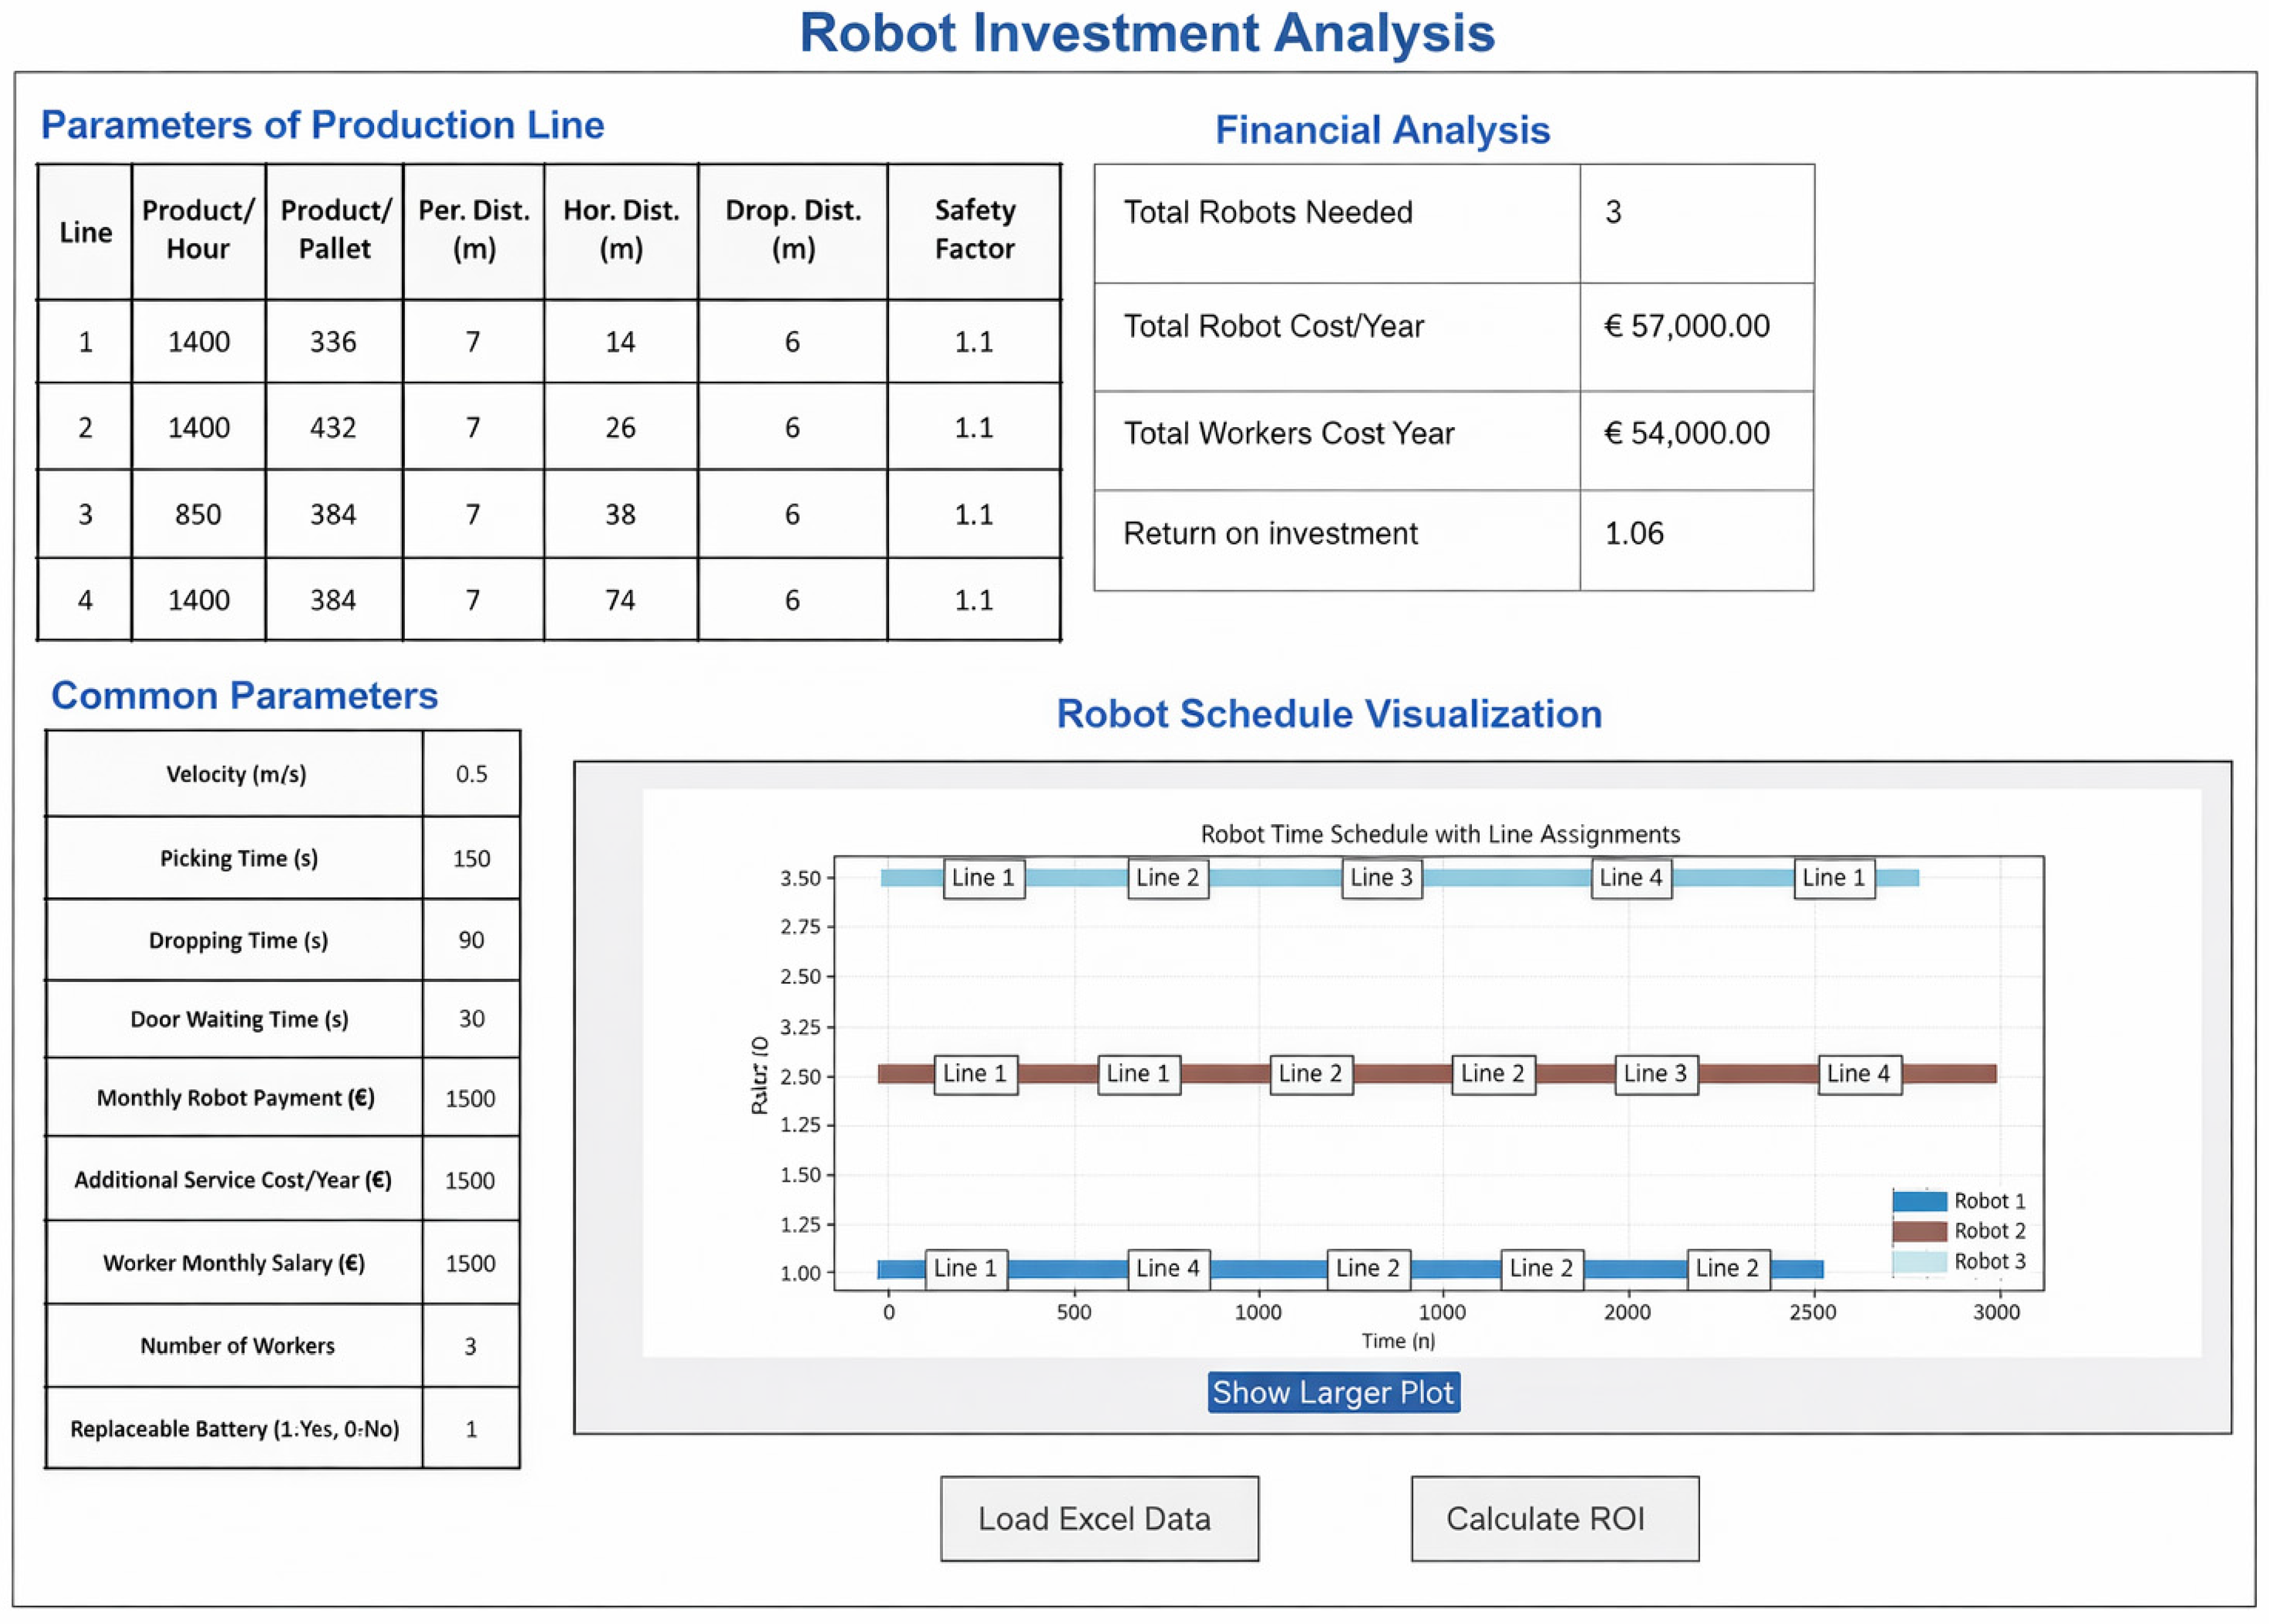
Task: Edit the Dropping Time value 90
Action: [471, 940]
